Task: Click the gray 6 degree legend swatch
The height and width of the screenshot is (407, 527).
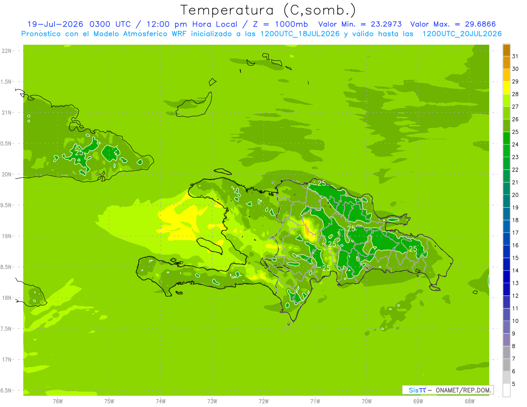Action: pos(506,365)
